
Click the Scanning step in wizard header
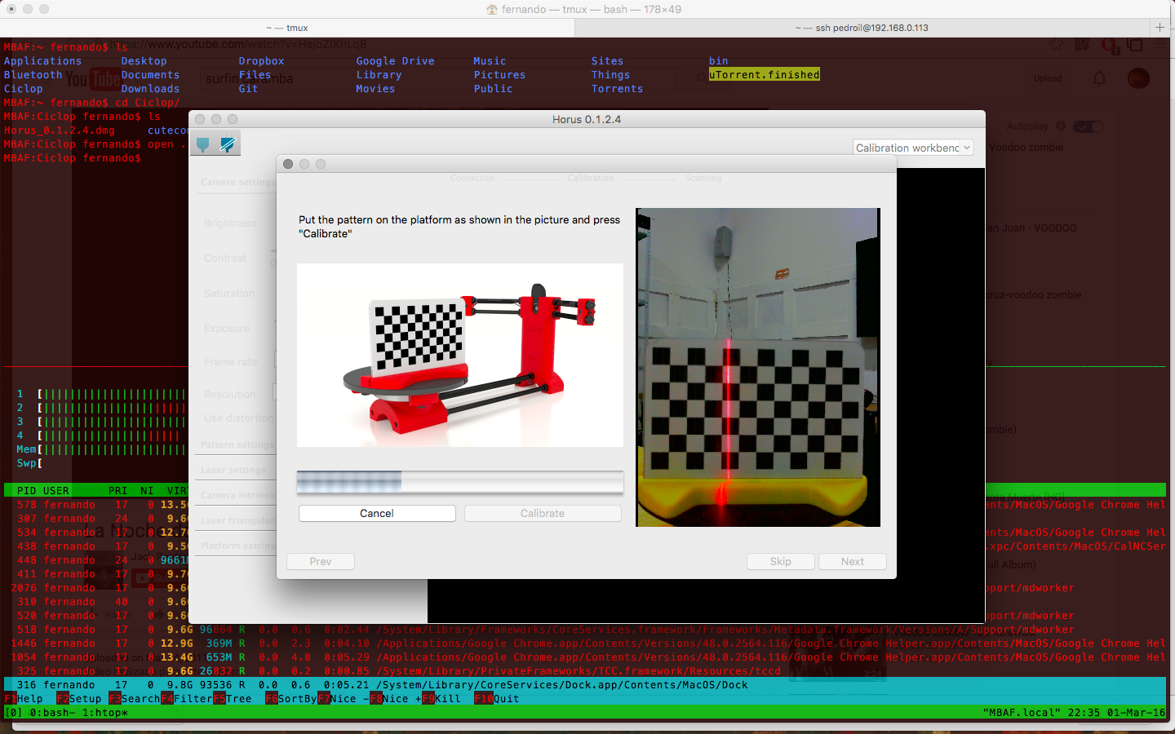pos(703,178)
